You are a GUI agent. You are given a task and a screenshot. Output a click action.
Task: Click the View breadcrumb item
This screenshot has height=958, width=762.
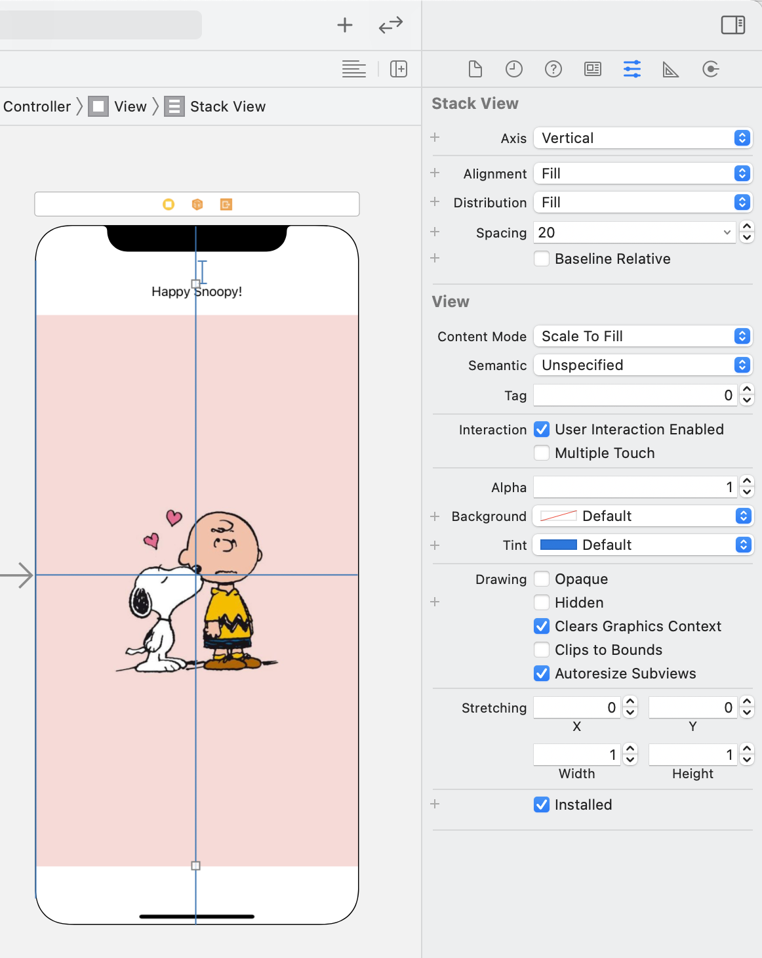tap(130, 106)
